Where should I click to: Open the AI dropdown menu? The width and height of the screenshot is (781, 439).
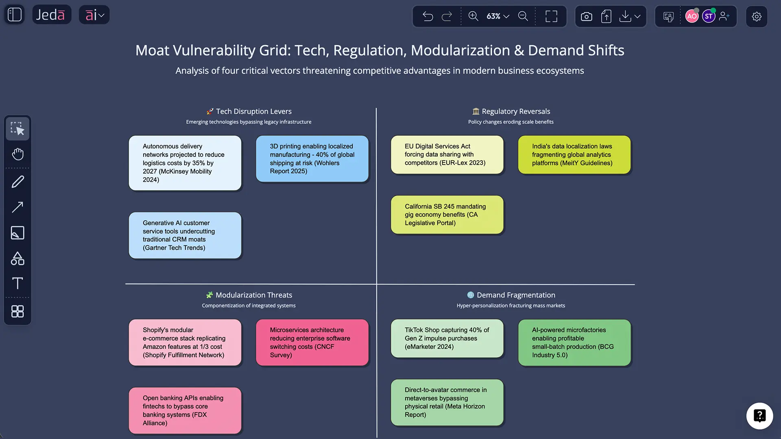pos(94,15)
